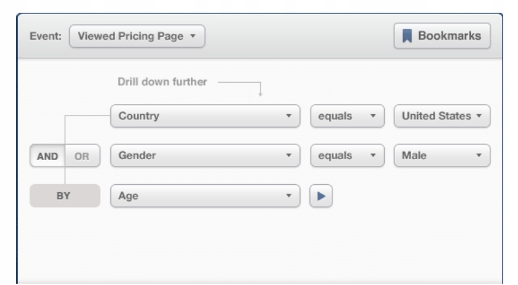This screenshot has width=518, height=285.
Task: Open the equals operator in the Country row
Action: [x=346, y=116]
